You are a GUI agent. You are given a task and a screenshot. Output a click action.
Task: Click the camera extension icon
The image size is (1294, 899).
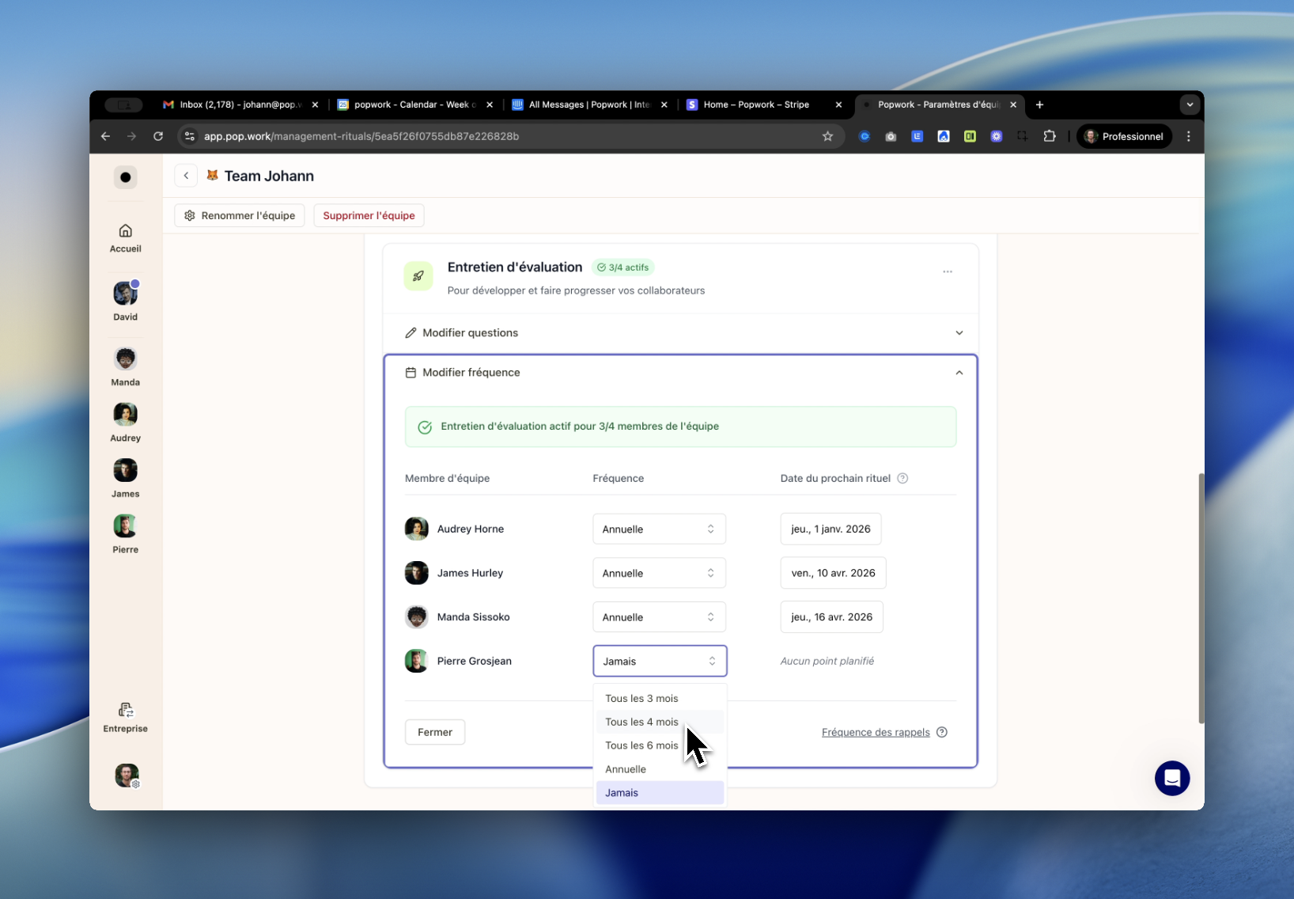[891, 136]
